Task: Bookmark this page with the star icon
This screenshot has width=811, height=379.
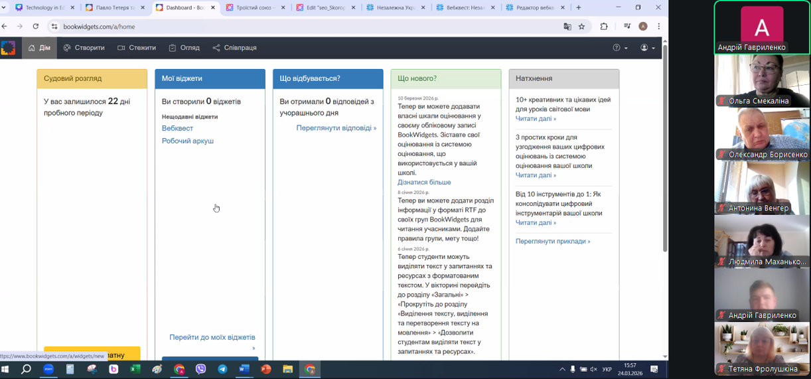Action: click(x=582, y=27)
